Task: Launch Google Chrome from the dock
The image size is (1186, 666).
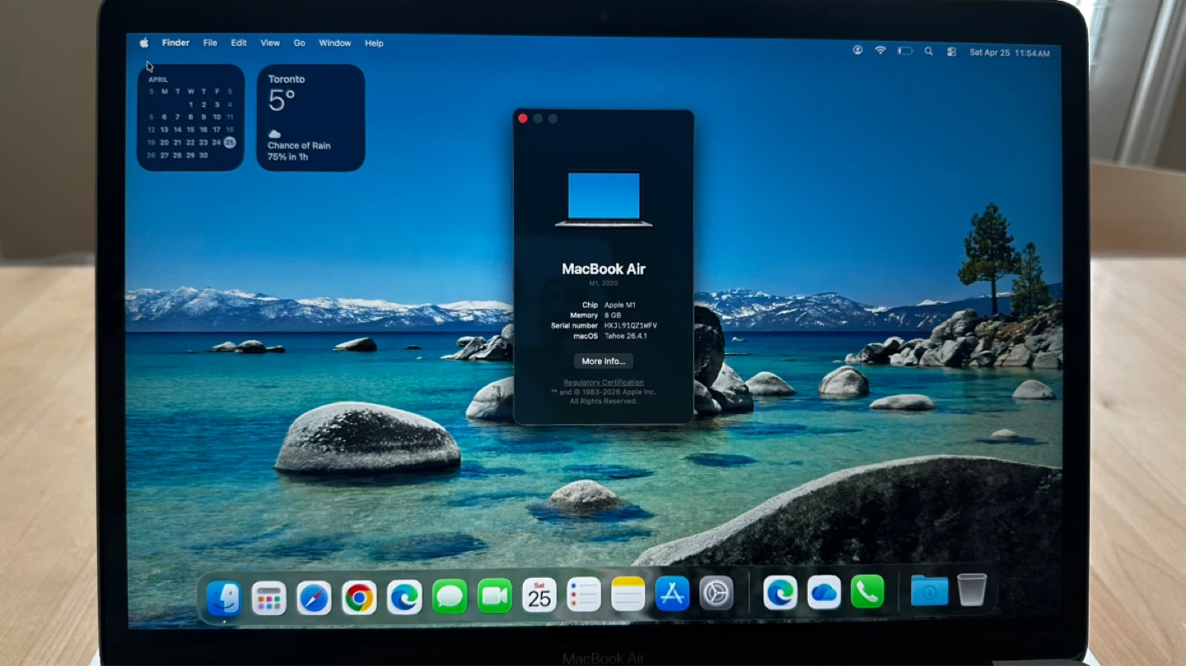Action: tap(359, 598)
